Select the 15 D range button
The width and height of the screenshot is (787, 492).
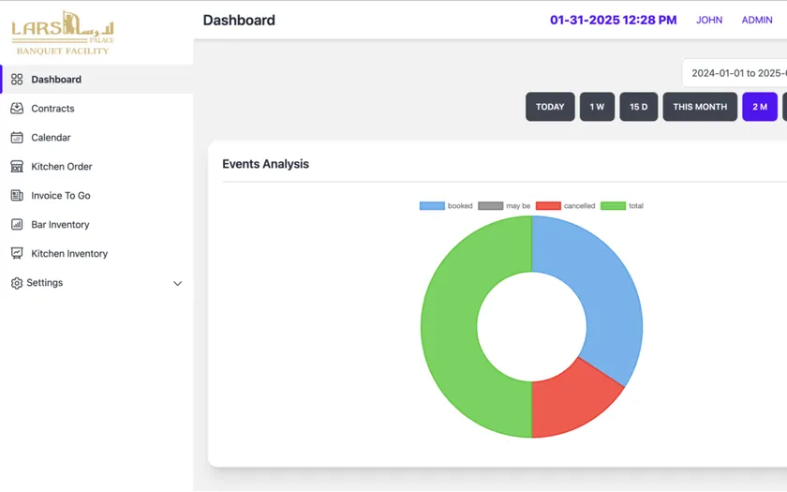(638, 107)
